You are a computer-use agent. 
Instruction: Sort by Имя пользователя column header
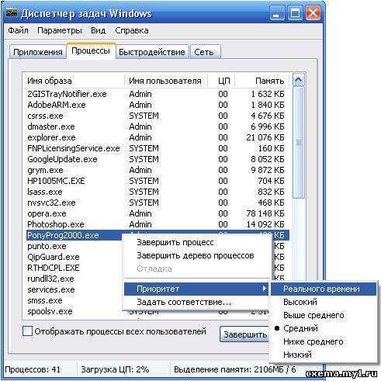[165, 81]
